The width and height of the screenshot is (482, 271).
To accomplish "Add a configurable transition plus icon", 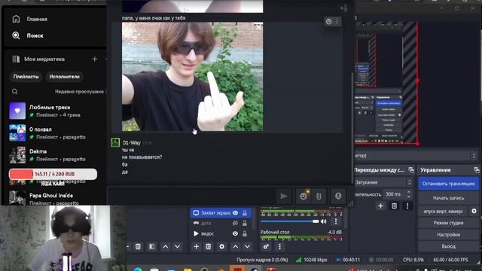I will [380, 206].
